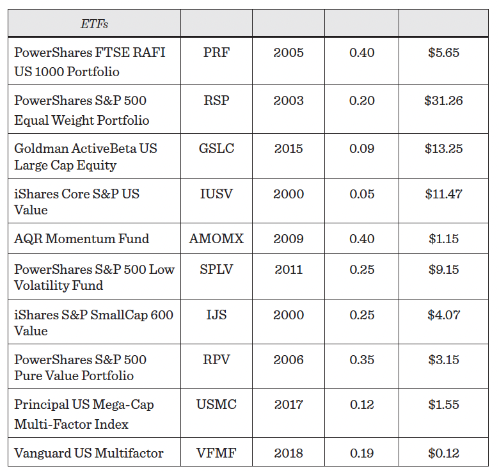Click iShares Core S&P US Value
Screen dimensions: 499x471
77,202
